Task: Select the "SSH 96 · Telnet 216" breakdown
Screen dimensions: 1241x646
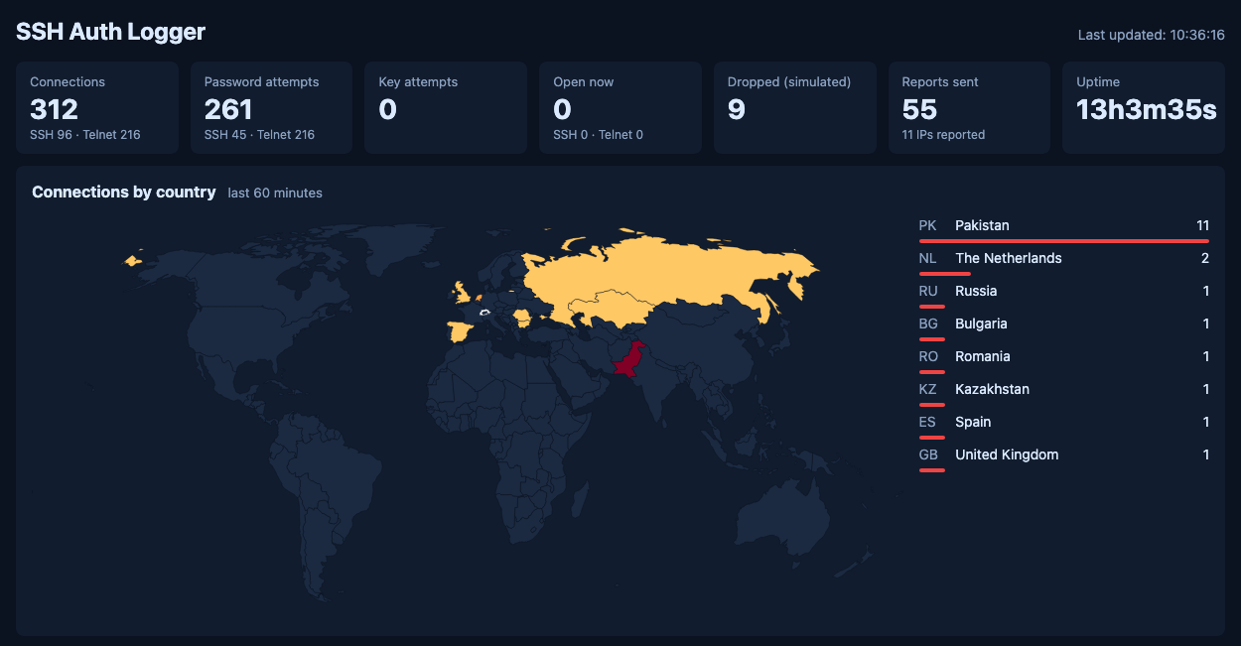Action: point(85,135)
